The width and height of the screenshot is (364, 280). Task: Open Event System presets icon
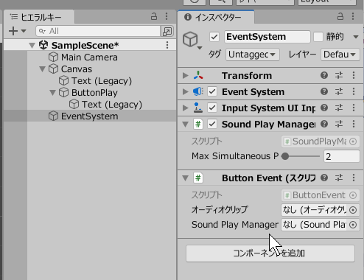pos(339,91)
